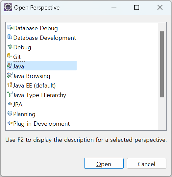Select Database Debug in the list

click(x=33, y=28)
